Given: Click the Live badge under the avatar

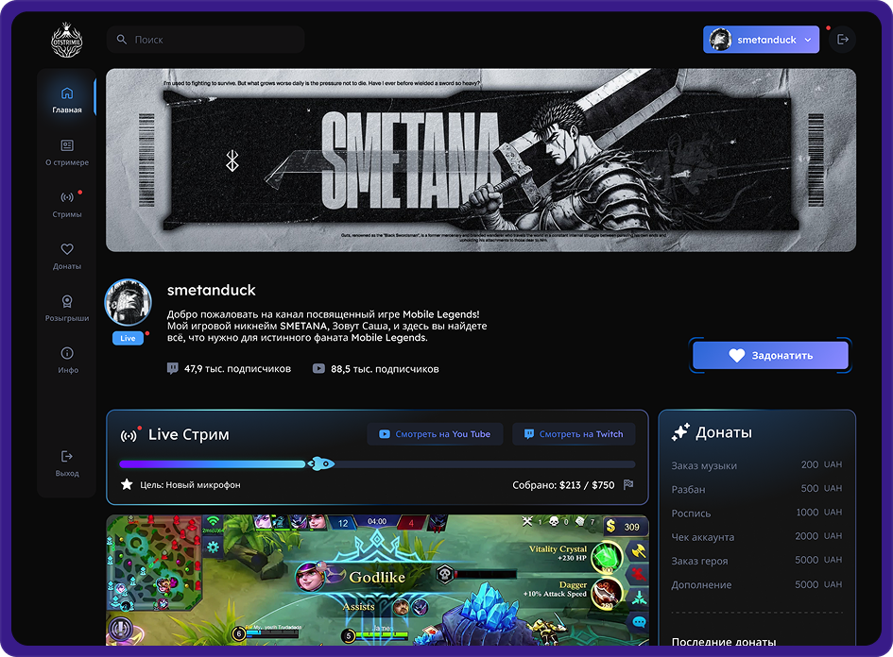Looking at the screenshot, I should [128, 338].
